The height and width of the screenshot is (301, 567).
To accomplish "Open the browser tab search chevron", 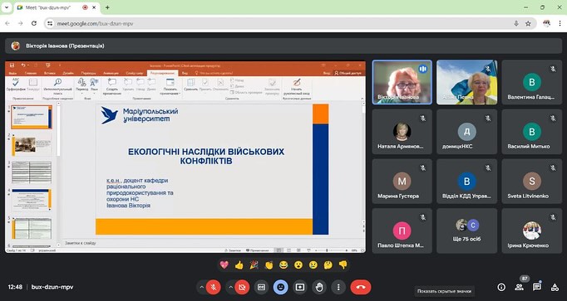I will (7, 7).
